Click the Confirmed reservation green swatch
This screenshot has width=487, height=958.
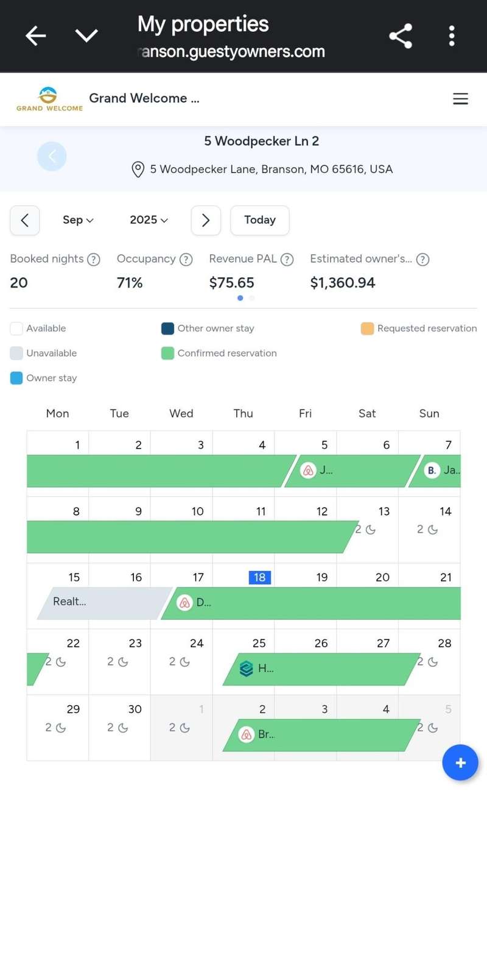pyautogui.click(x=167, y=353)
